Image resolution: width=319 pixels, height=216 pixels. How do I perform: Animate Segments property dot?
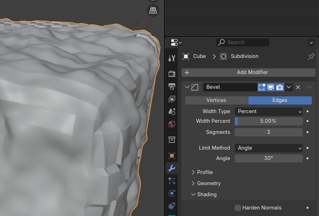[x=308, y=132]
